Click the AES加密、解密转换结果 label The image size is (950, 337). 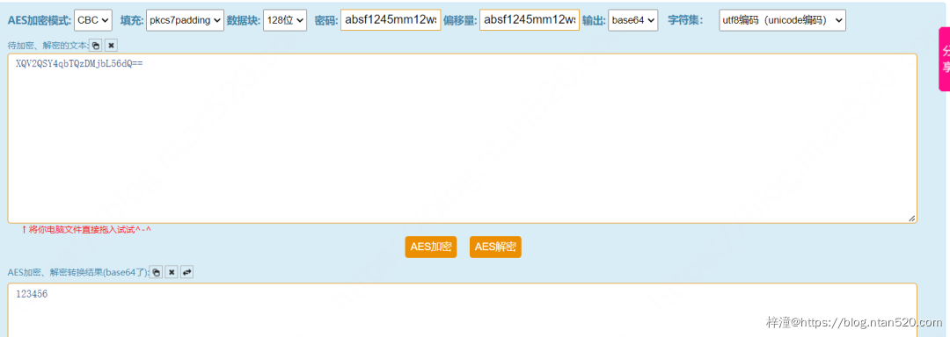78,272
